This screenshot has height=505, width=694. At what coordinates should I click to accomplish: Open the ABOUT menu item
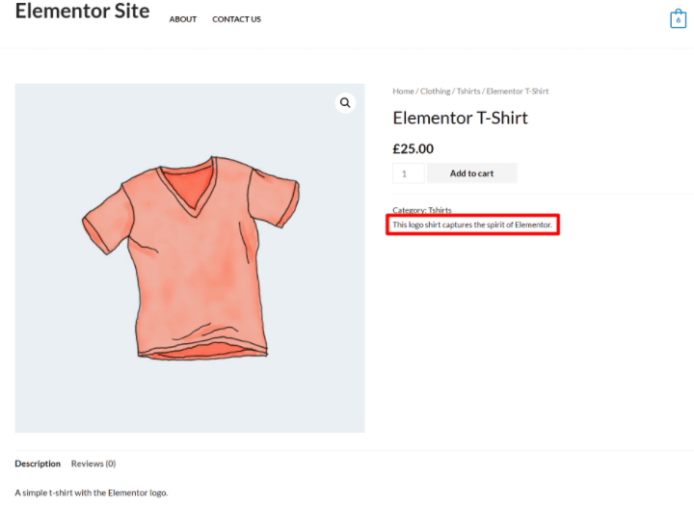click(x=183, y=19)
